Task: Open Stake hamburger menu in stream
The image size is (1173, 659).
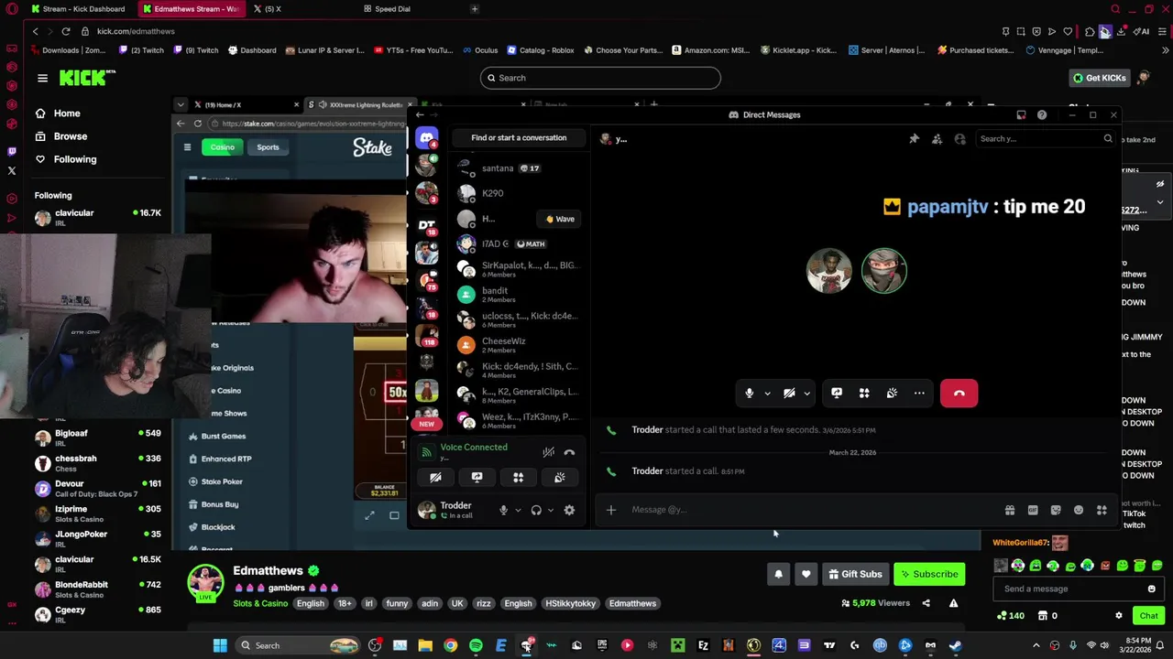Action: pyautogui.click(x=187, y=147)
